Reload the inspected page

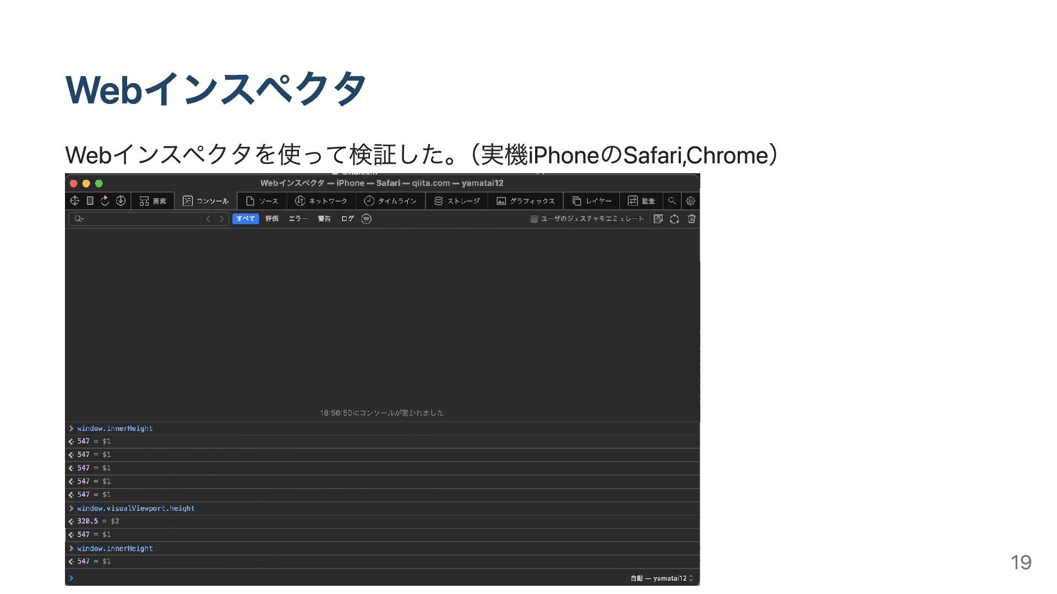(x=105, y=201)
